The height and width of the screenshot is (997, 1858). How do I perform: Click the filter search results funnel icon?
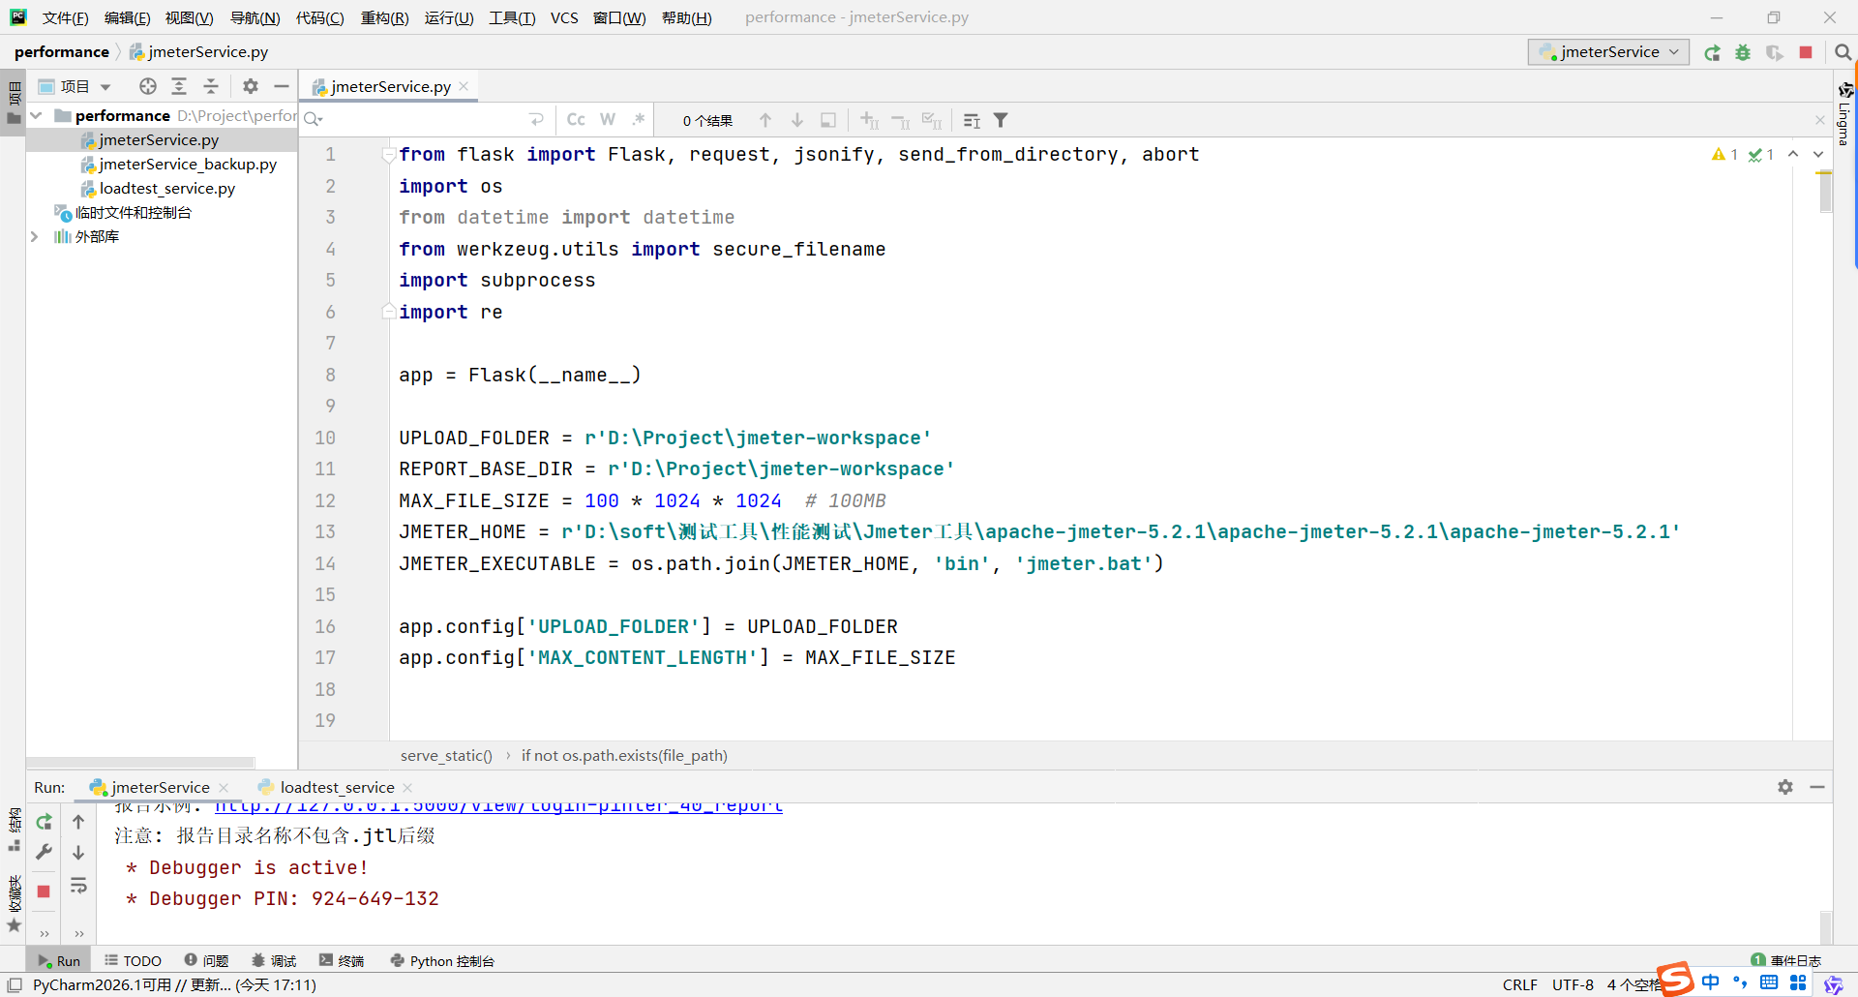[1001, 120]
